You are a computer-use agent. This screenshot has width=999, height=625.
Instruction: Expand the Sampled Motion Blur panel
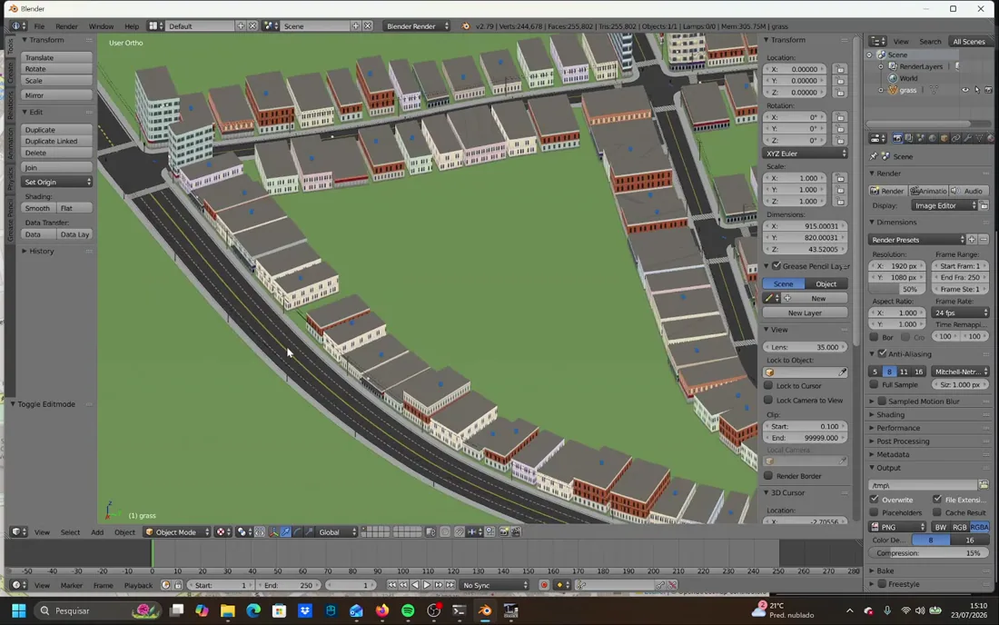(x=923, y=402)
